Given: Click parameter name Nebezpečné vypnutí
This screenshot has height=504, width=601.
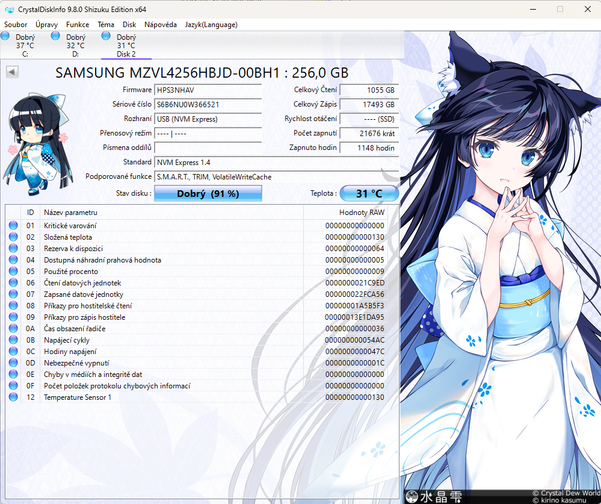Looking at the screenshot, I should [76, 363].
